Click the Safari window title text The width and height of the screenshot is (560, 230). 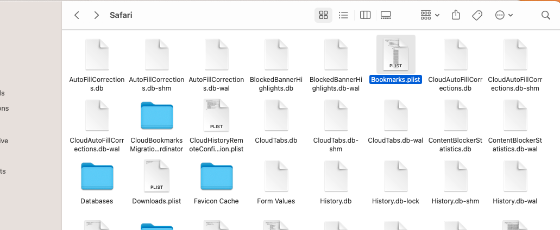click(121, 15)
